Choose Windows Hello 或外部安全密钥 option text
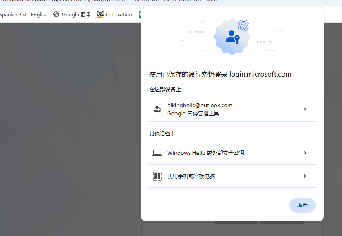The width and height of the screenshot is (342, 236). pos(205,153)
